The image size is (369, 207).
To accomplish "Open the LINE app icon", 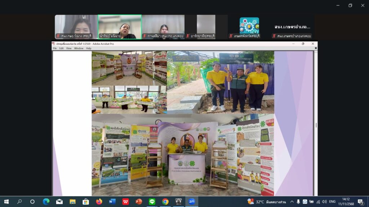I will (x=152, y=202).
